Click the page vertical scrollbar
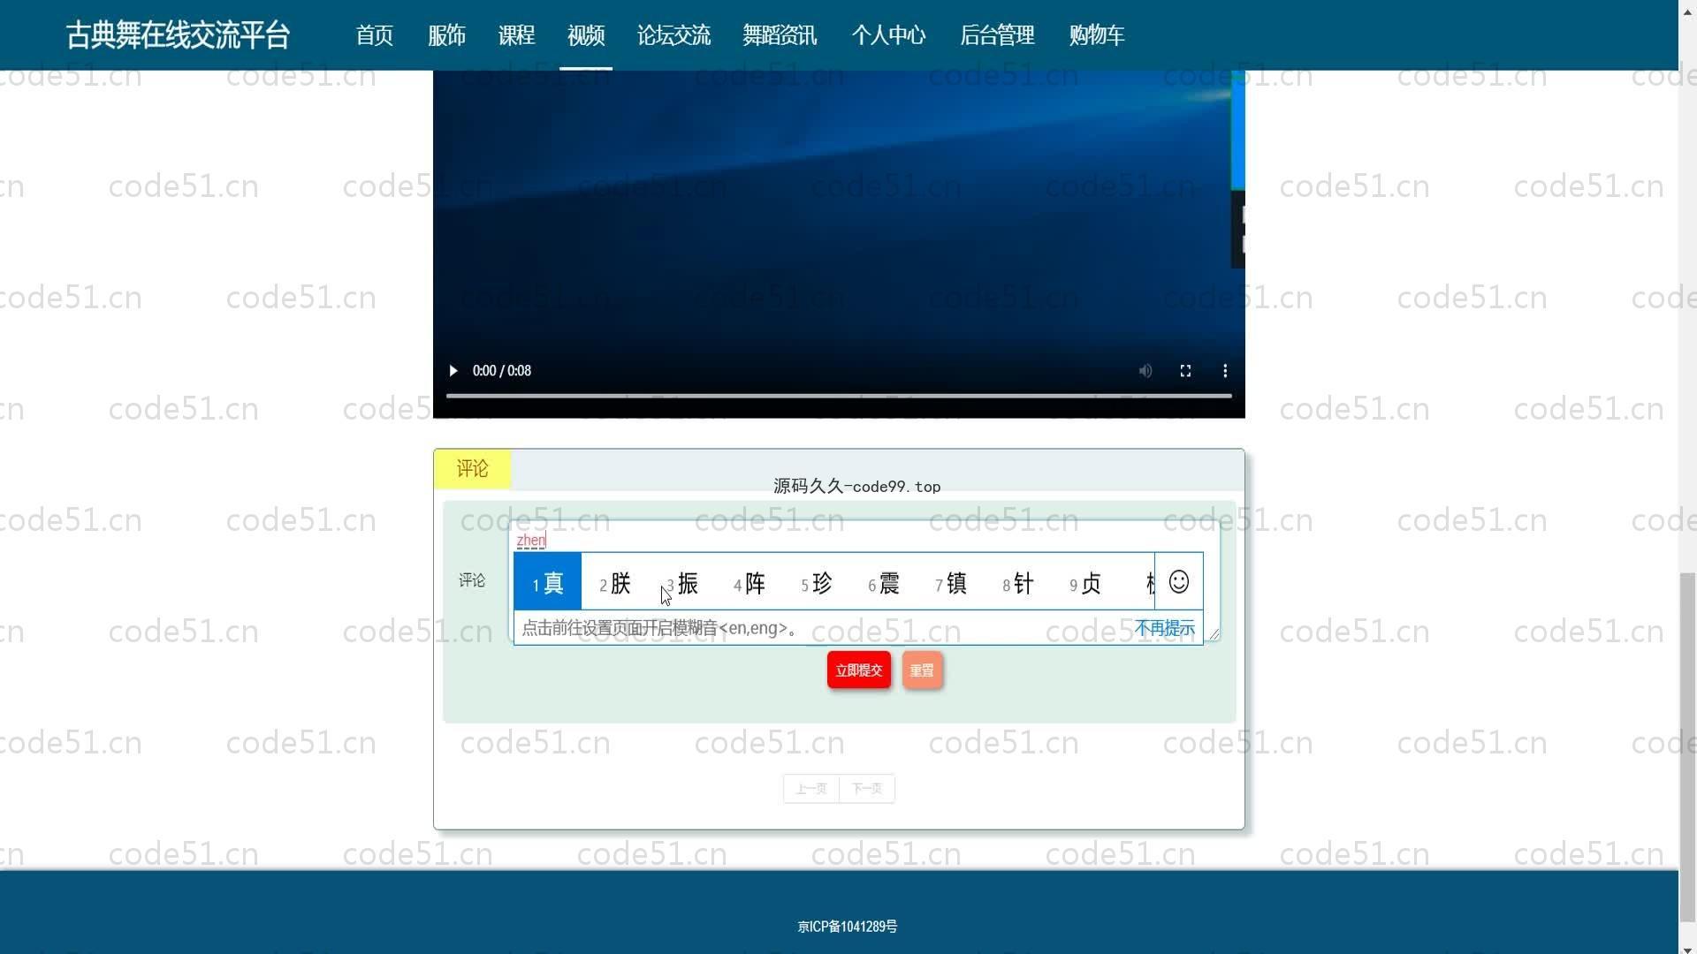Image resolution: width=1697 pixels, height=954 pixels. [x=1687, y=746]
